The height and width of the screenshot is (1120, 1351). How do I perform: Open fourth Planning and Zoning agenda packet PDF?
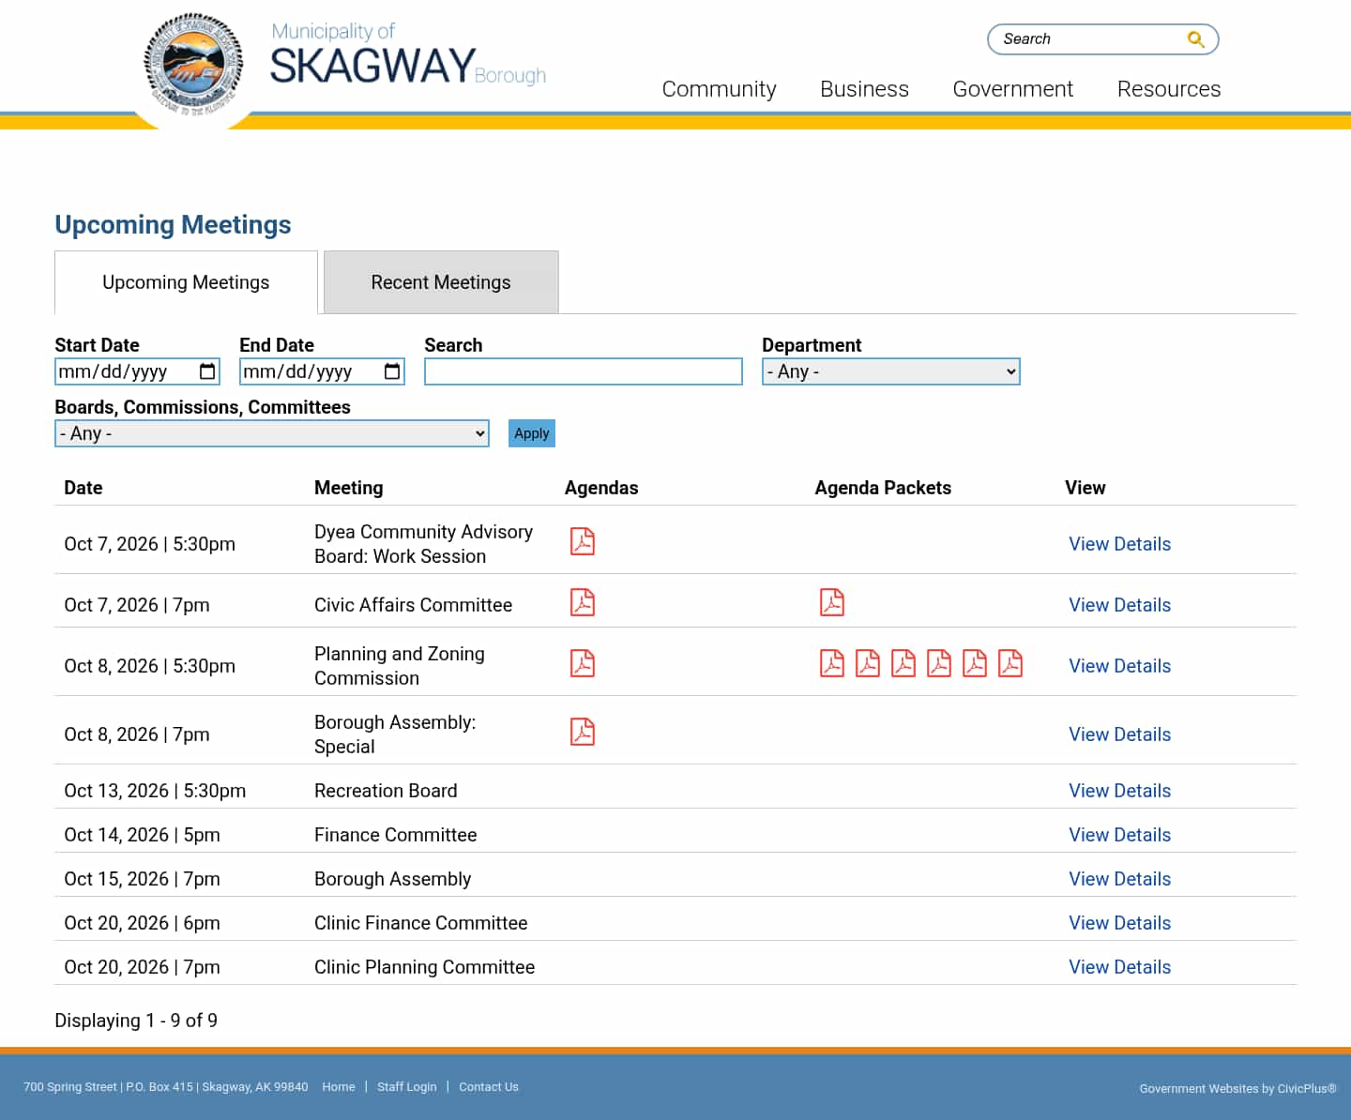(x=939, y=663)
